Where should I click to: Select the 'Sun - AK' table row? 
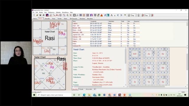(x=106, y=26)
